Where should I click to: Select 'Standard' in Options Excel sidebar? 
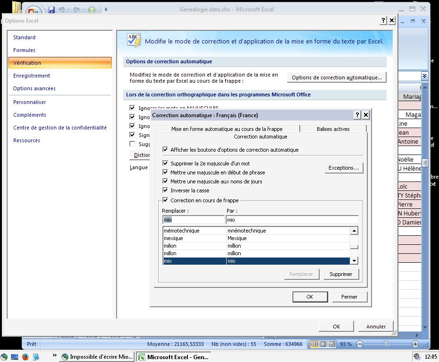click(24, 37)
